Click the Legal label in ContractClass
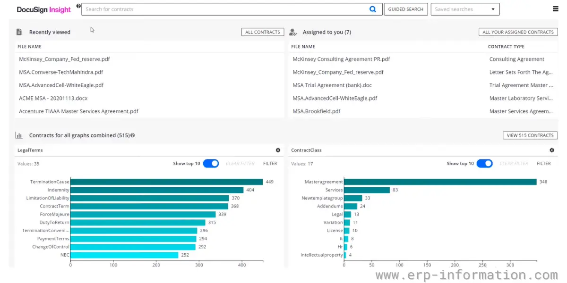The width and height of the screenshot is (567, 283). (337, 214)
